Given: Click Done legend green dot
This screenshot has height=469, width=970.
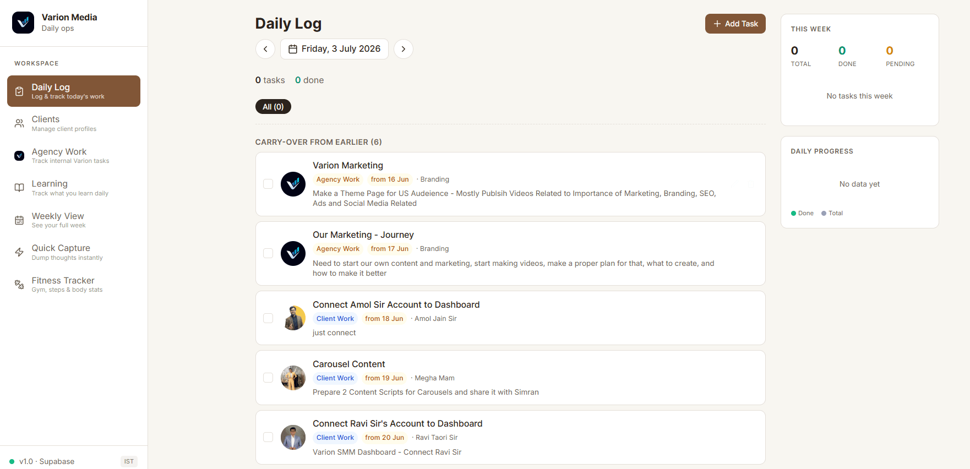Looking at the screenshot, I should [x=793, y=213].
